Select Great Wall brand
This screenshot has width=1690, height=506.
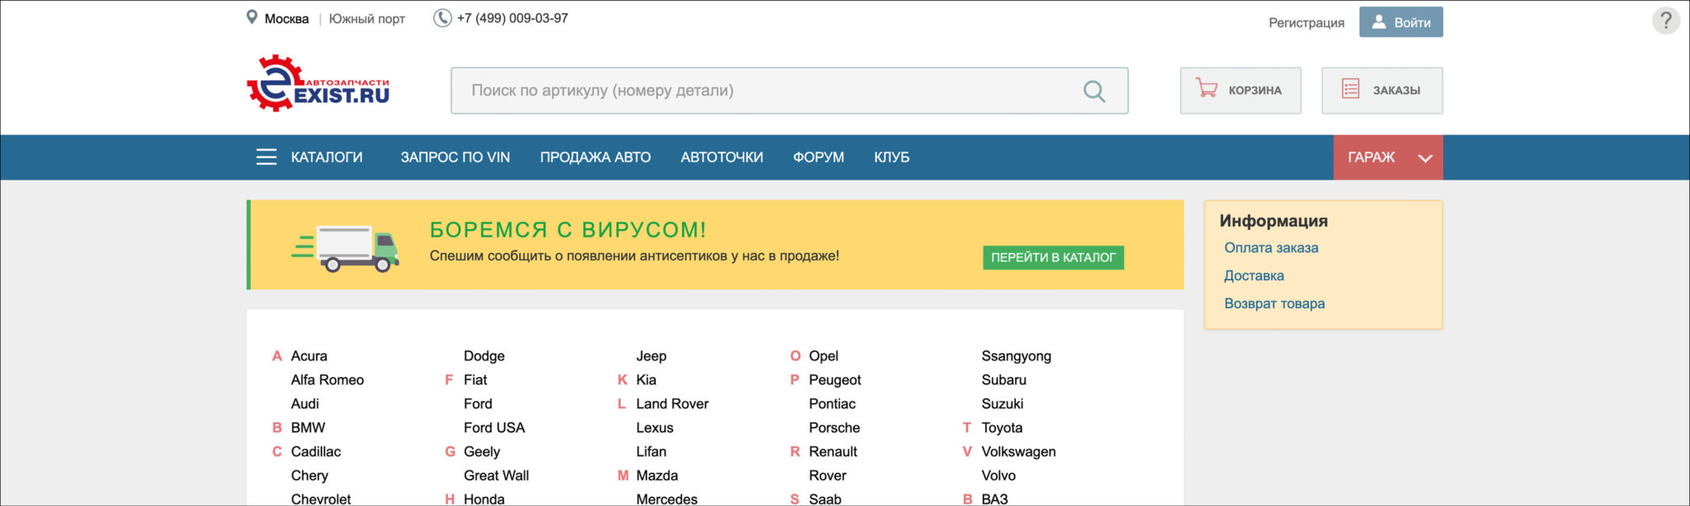(497, 476)
